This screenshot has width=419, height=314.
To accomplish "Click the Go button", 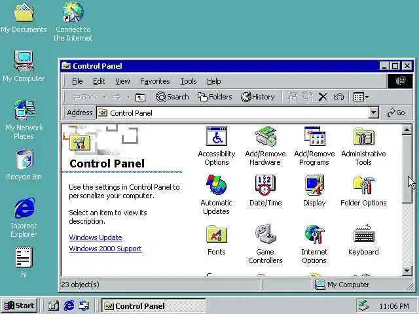I will click(396, 113).
